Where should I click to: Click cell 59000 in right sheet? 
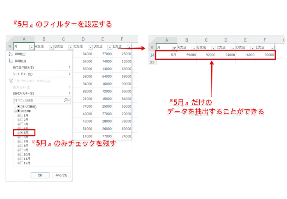tap(187, 55)
